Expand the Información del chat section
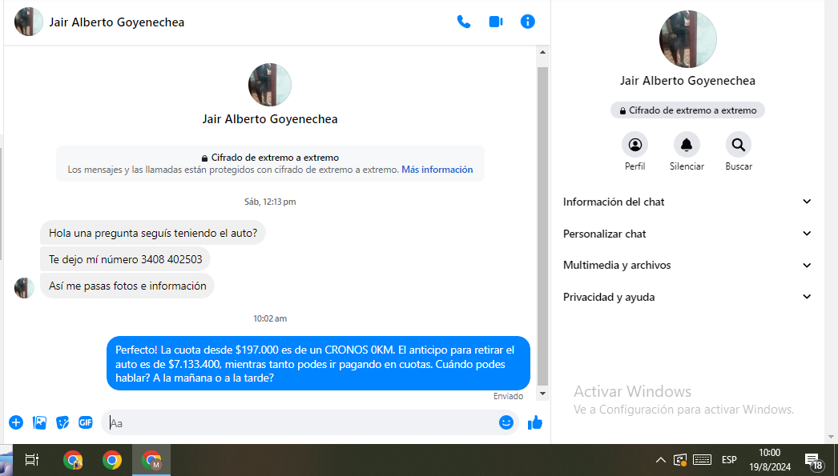Viewport: 838px width, 476px height. [687, 202]
